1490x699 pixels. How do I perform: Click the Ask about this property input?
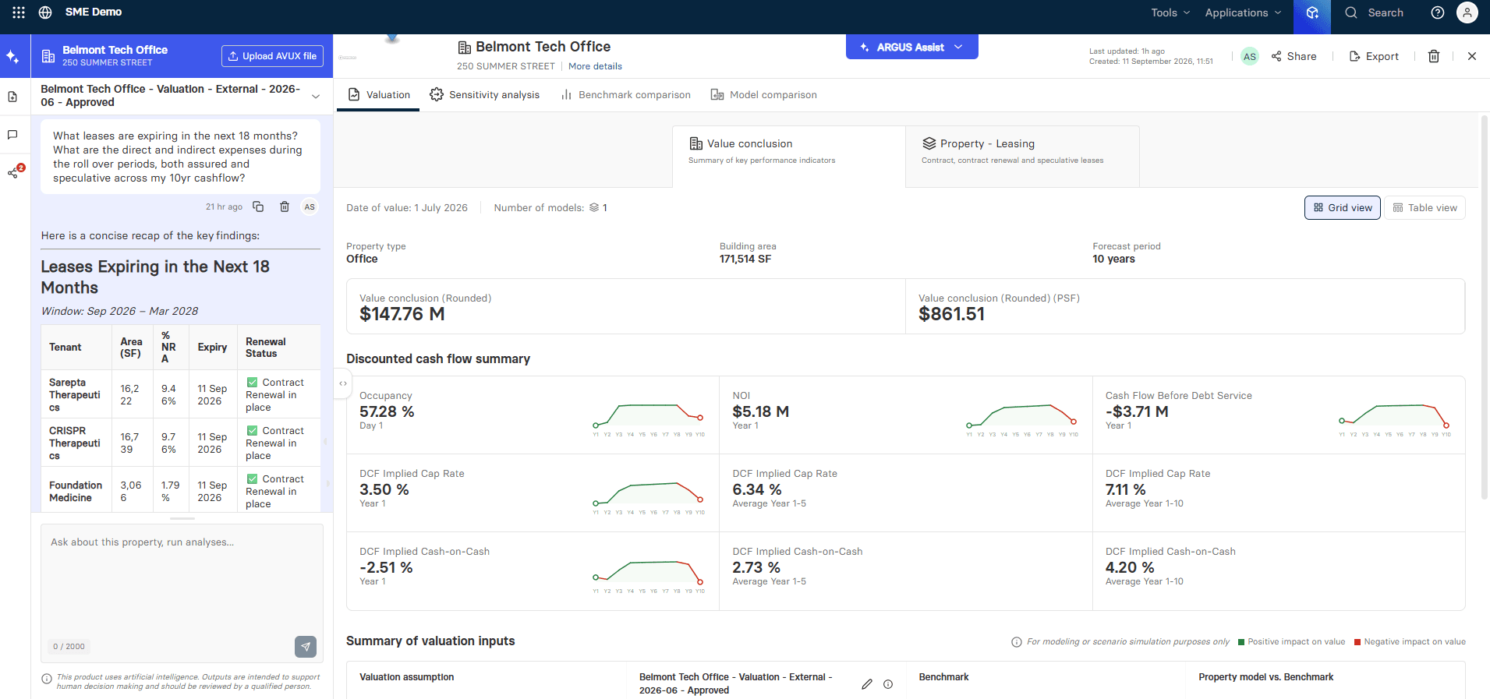tap(182, 592)
